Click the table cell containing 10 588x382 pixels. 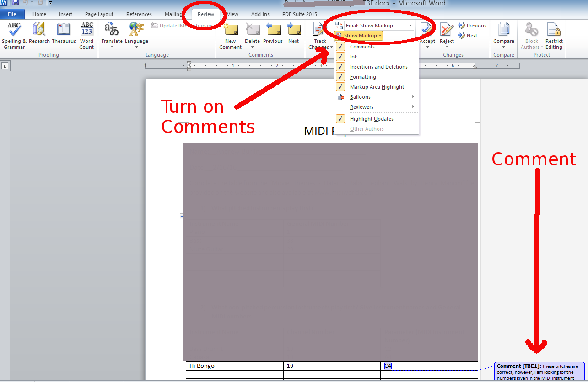coord(332,366)
